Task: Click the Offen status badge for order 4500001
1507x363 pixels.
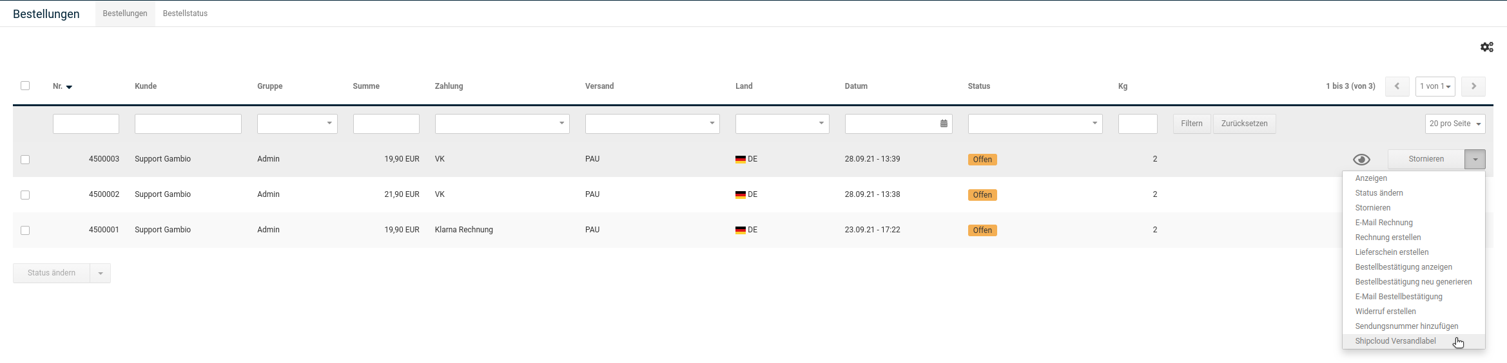Action: (982, 230)
